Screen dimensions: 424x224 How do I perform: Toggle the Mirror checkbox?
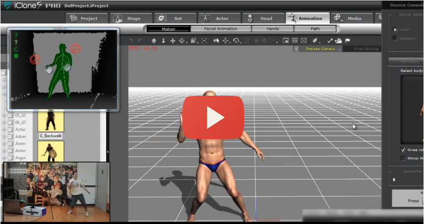(x=403, y=159)
